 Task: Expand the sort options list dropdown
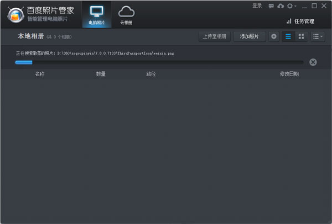318,36
